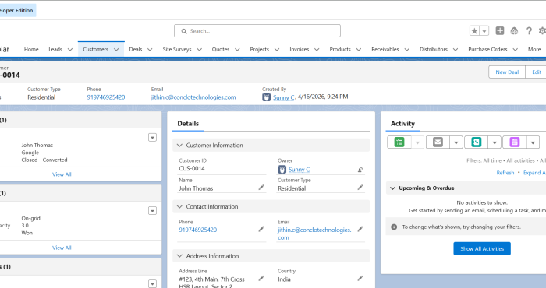Edit the Customer Type pencil icon
The height and width of the screenshot is (288, 546).
[360, 188]
